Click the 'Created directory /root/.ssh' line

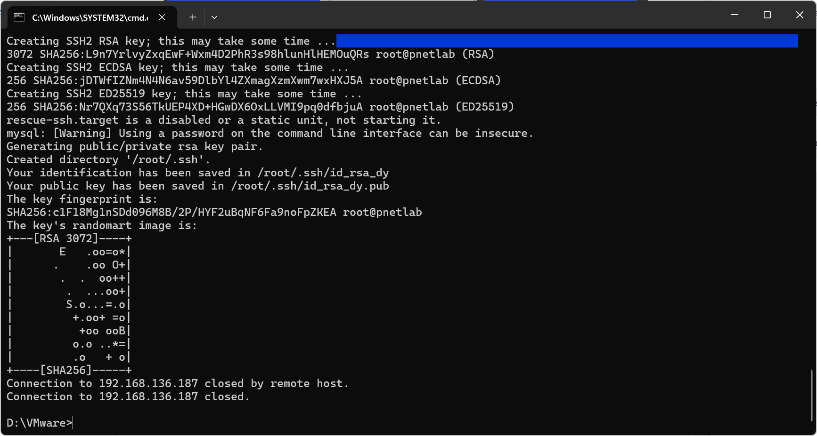(x=108, y=159)
